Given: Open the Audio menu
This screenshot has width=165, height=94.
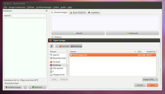Looking at the screenshot, I should pos(63,7).
